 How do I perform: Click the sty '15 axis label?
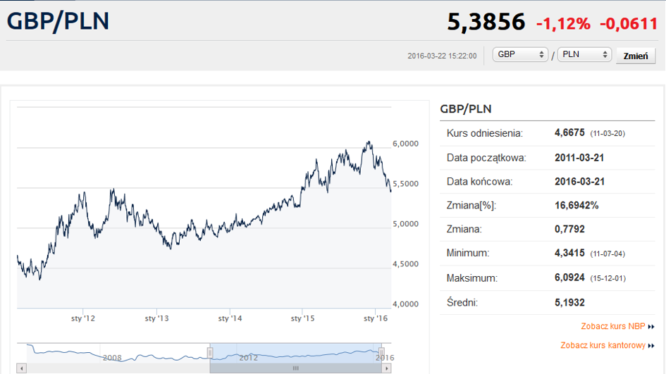point(302,318)
